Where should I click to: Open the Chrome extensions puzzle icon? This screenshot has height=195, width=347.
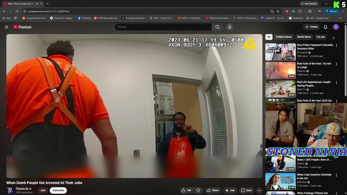[300, 11]
